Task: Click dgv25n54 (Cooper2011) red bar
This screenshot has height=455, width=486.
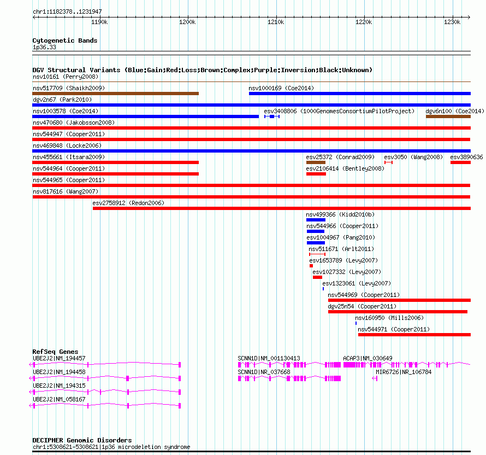Action: pyautogui.click(x=398, y=312)
